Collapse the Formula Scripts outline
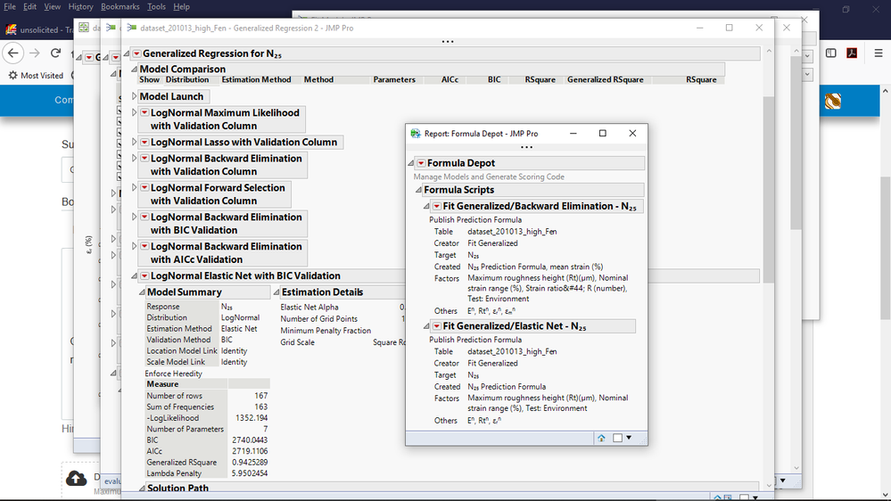This screenshot has height=501, width=891. (417, 190)
